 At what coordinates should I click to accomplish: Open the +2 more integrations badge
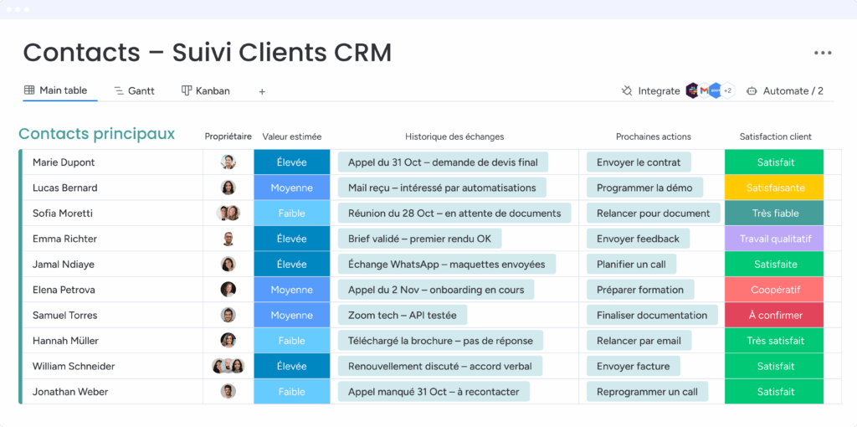727,90
